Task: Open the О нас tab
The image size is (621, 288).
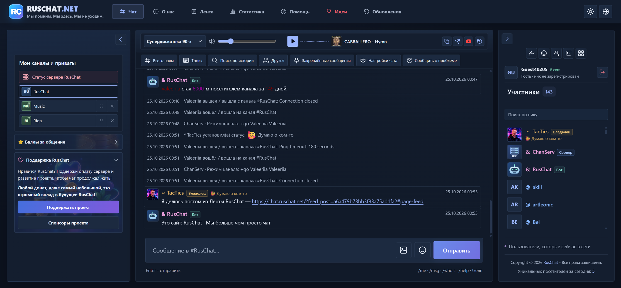Action: point(164,12)
